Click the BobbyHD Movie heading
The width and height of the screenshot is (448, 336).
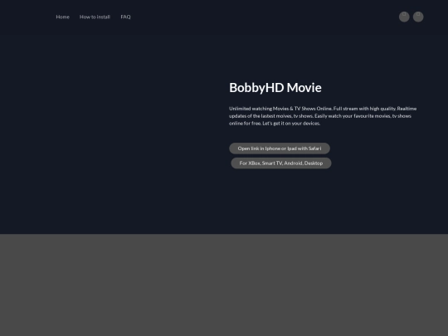[275, 88]
